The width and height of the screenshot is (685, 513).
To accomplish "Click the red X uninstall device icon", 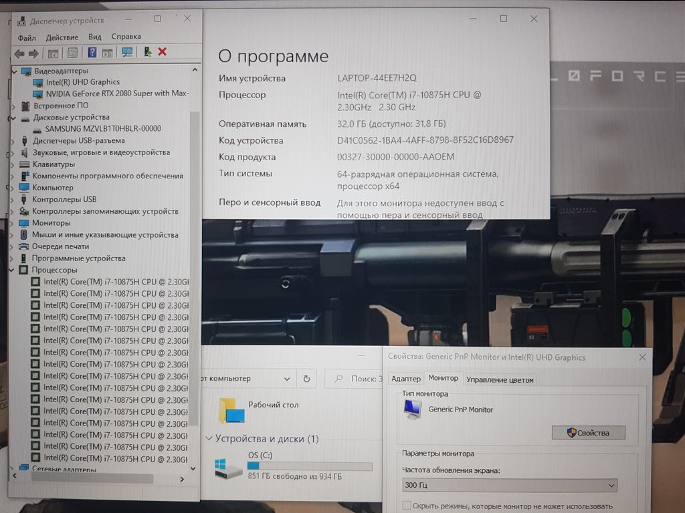I will click(x=163, y=52).
